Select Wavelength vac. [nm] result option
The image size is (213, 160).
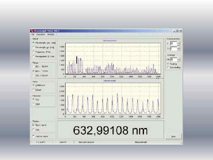(x=33, y=43)
